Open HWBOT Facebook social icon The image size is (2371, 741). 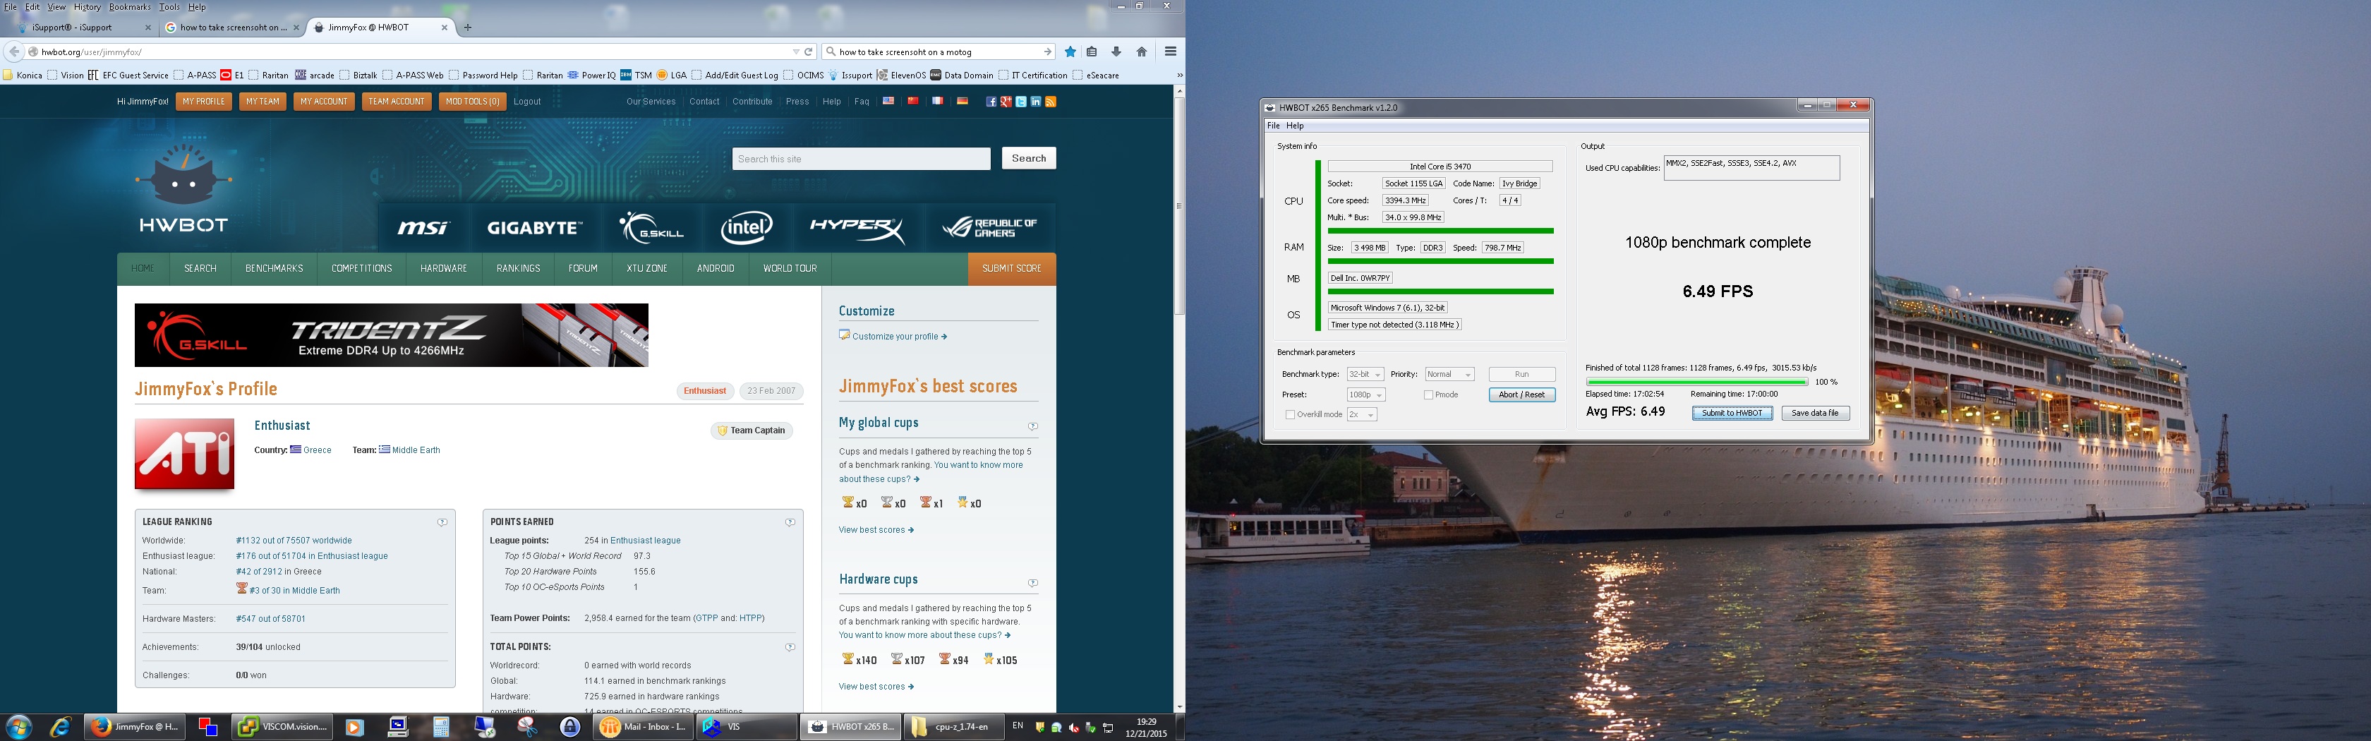[991, 101]
